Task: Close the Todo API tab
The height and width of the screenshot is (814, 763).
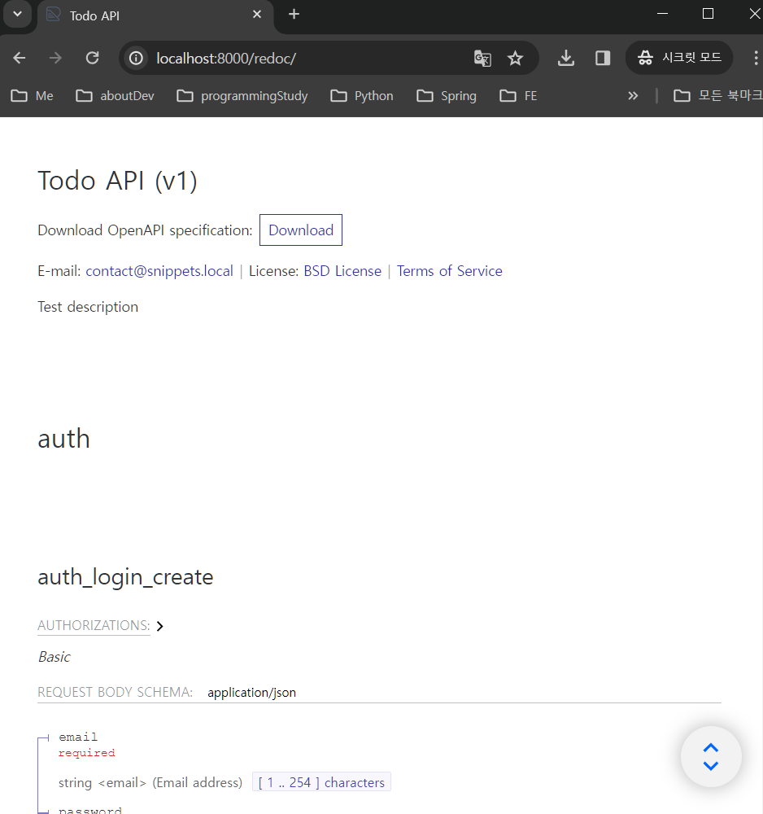Action: (257, 15)
